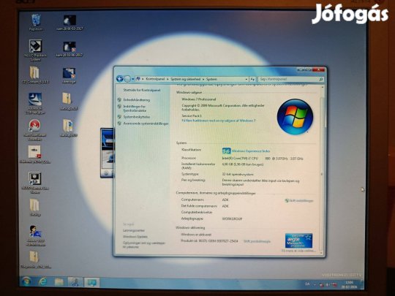Select the active System window taskbar button
The image size is (395, 296).
tap(91, 282)
